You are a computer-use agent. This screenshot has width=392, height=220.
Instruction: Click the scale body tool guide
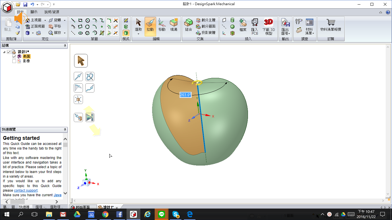coord(78,99)
